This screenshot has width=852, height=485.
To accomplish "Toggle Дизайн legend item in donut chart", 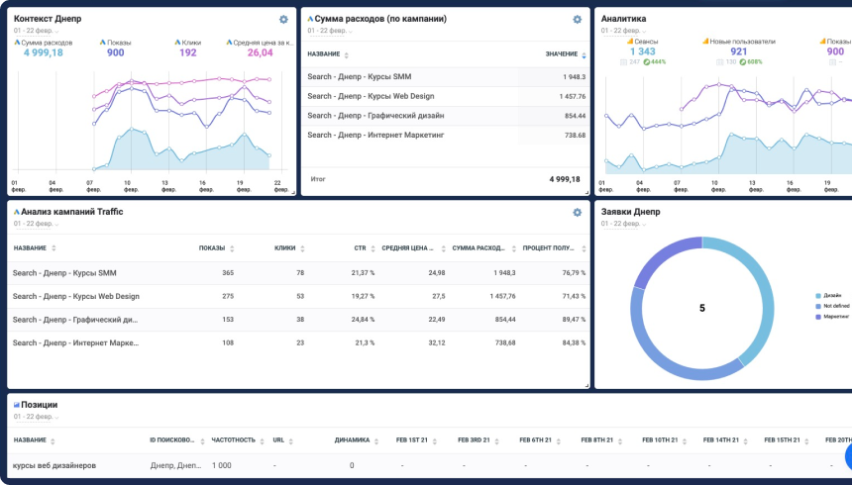I will 829,295.
